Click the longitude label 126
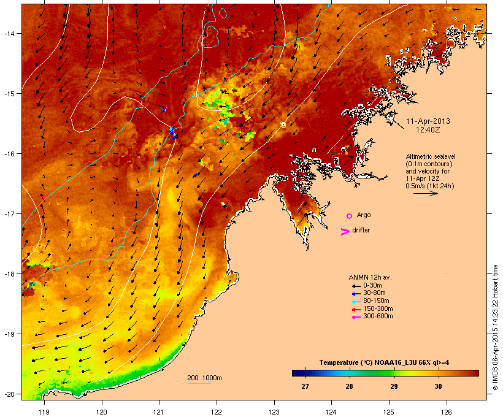Viewport: 503px width, 417px height. [446, 412]
